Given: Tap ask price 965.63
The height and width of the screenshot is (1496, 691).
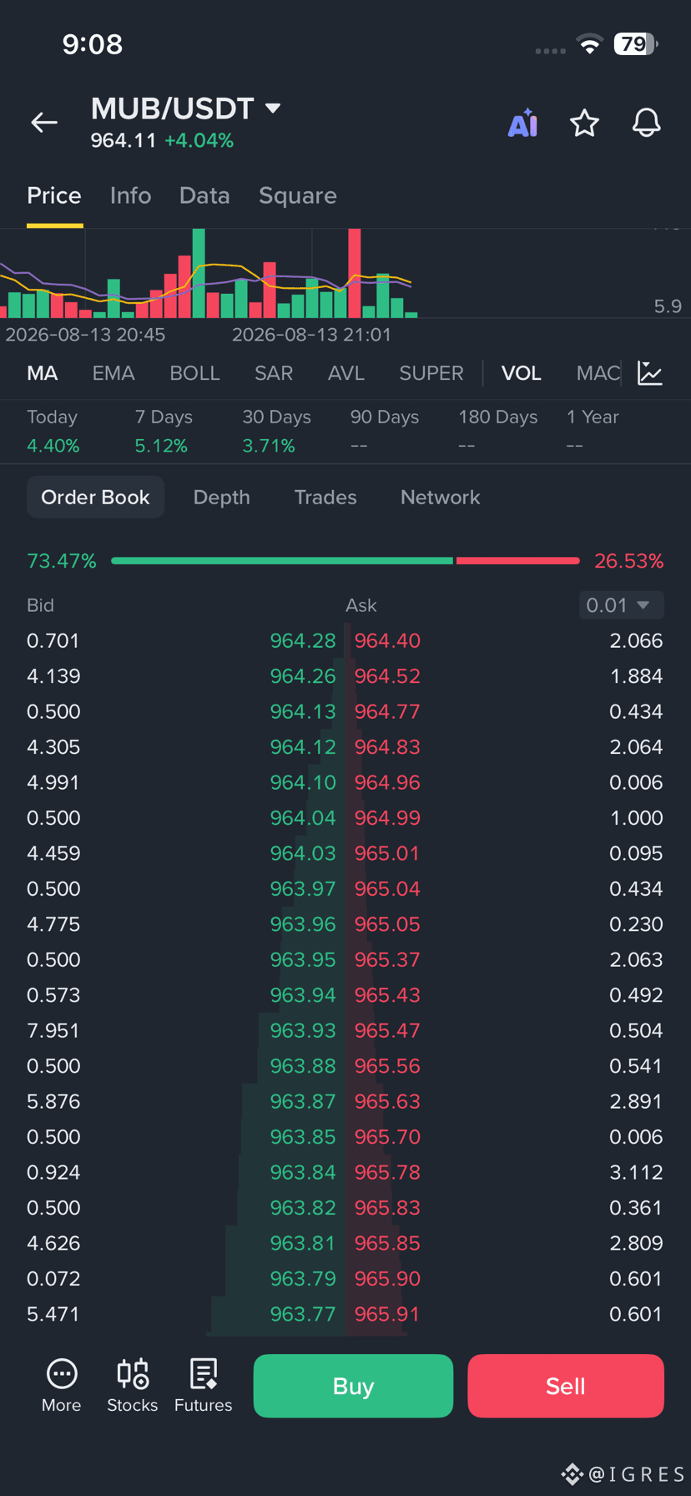Looking at the screenshot, I should click(387, 1102).
